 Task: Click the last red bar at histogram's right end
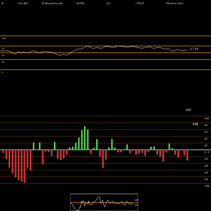pos(187,155)
